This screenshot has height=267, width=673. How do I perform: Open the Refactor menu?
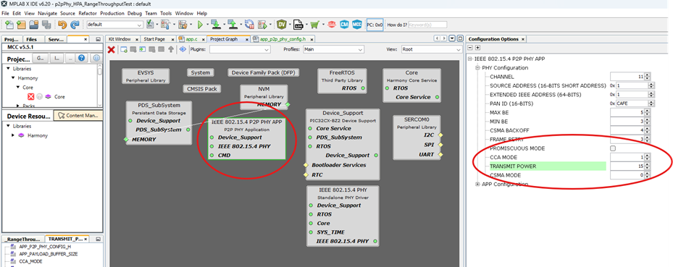click(x=88, y=13)
